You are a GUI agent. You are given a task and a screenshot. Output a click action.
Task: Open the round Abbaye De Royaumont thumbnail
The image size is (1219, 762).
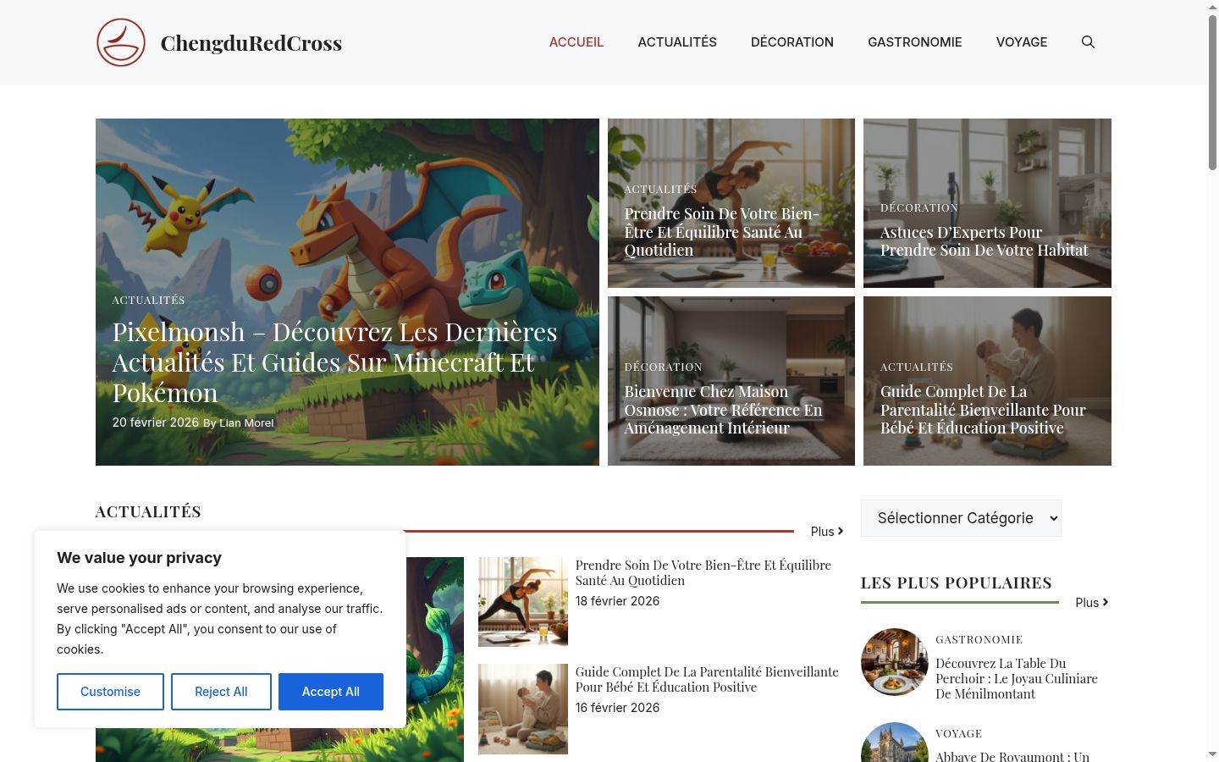click(895, 743)
